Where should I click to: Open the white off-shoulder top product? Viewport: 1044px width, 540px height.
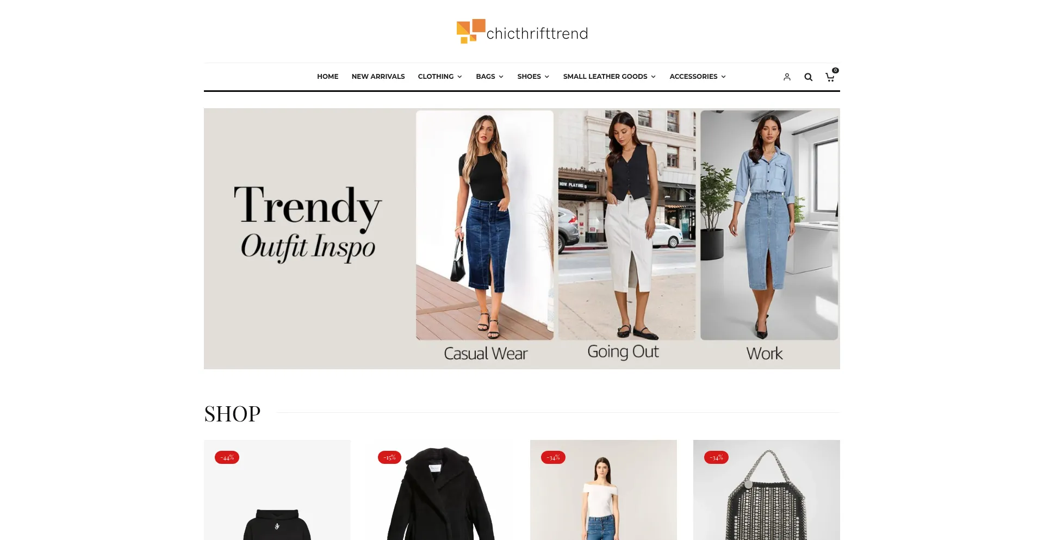[604, 490]
